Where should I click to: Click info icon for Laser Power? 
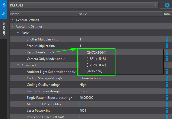167,111
